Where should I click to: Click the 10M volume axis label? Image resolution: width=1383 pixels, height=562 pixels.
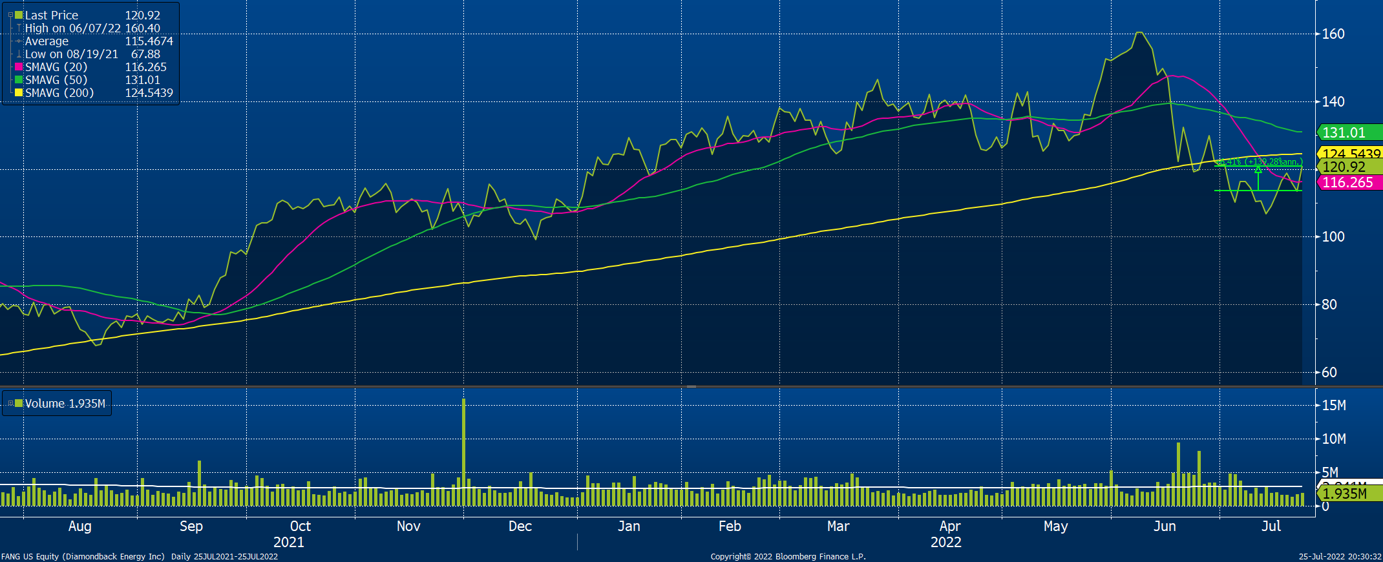tap(1334, 439)
